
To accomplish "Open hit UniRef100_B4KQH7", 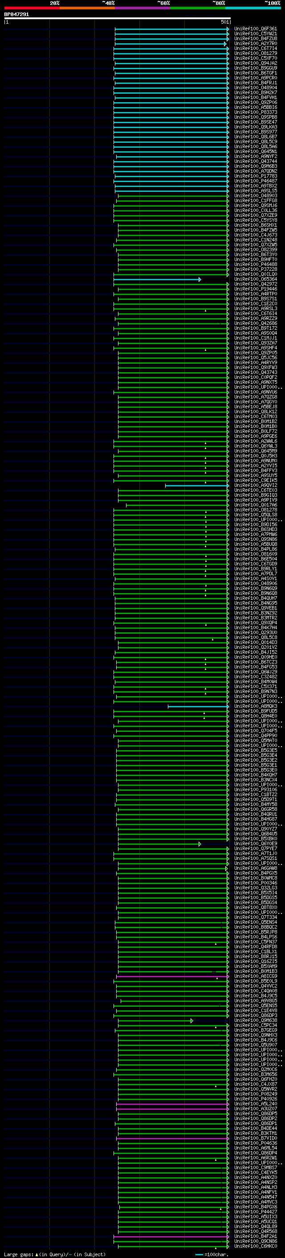I will (255, 775).
